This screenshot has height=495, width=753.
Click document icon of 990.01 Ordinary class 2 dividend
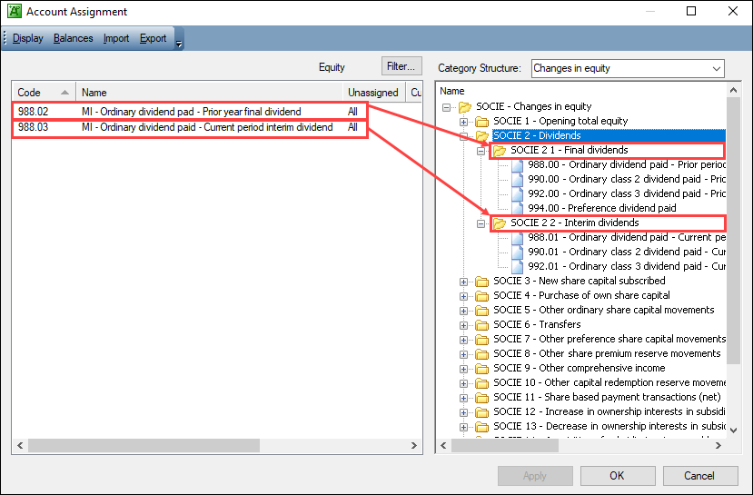[518, 252]
